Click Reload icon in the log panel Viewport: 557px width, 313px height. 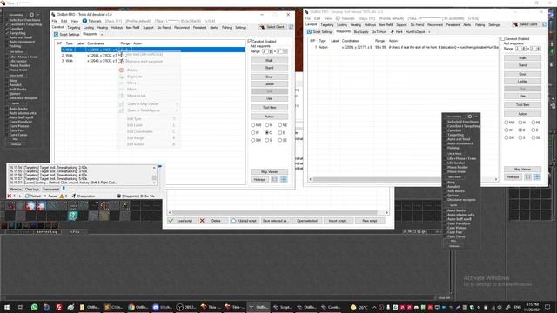(32, 196)
